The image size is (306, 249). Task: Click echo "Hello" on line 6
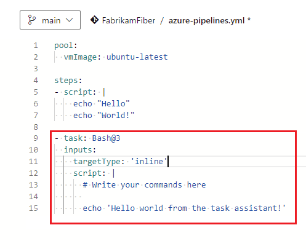102,104
